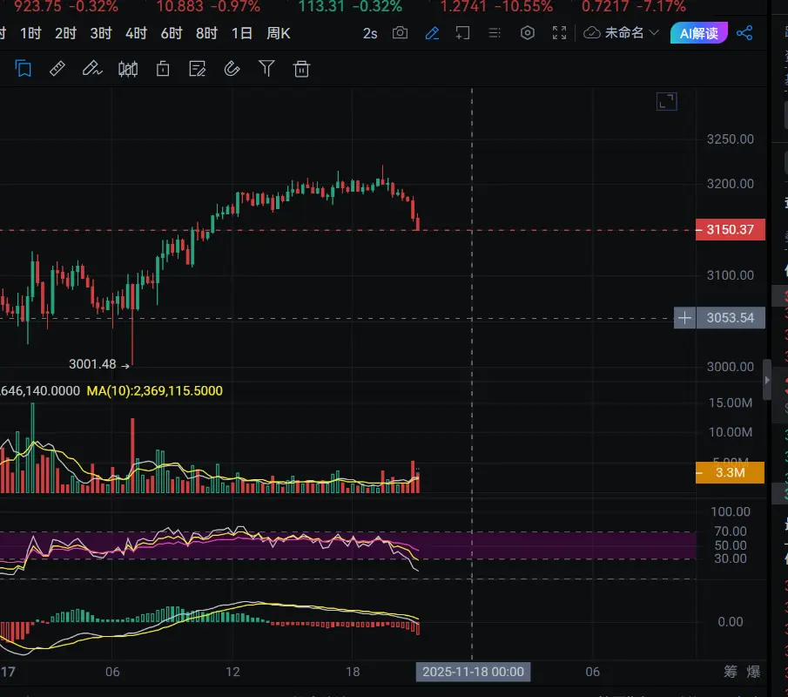788x697 pixels.
Task: Expand the 未命名 cloud layout dropdown
Action: click(x=621, y=33)
